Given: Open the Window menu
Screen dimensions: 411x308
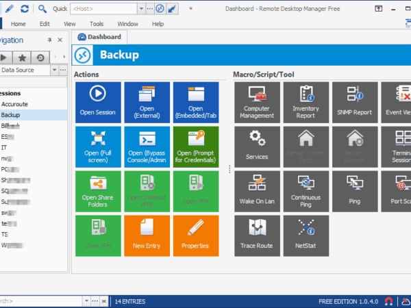Looking at the screenshot, I should [127, 24].
